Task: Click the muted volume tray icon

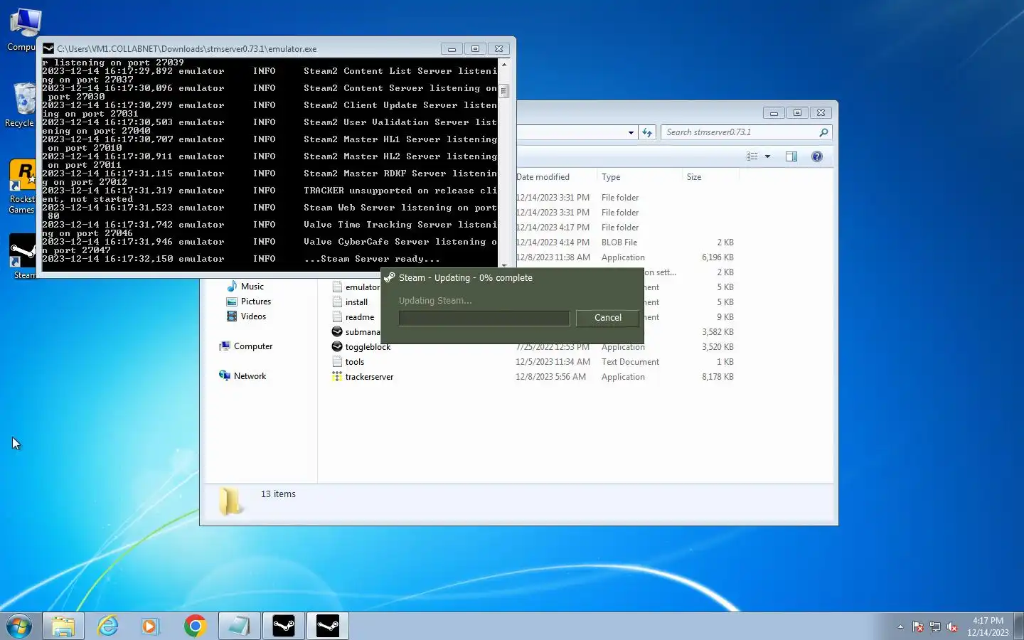Action: click(952, 626)
